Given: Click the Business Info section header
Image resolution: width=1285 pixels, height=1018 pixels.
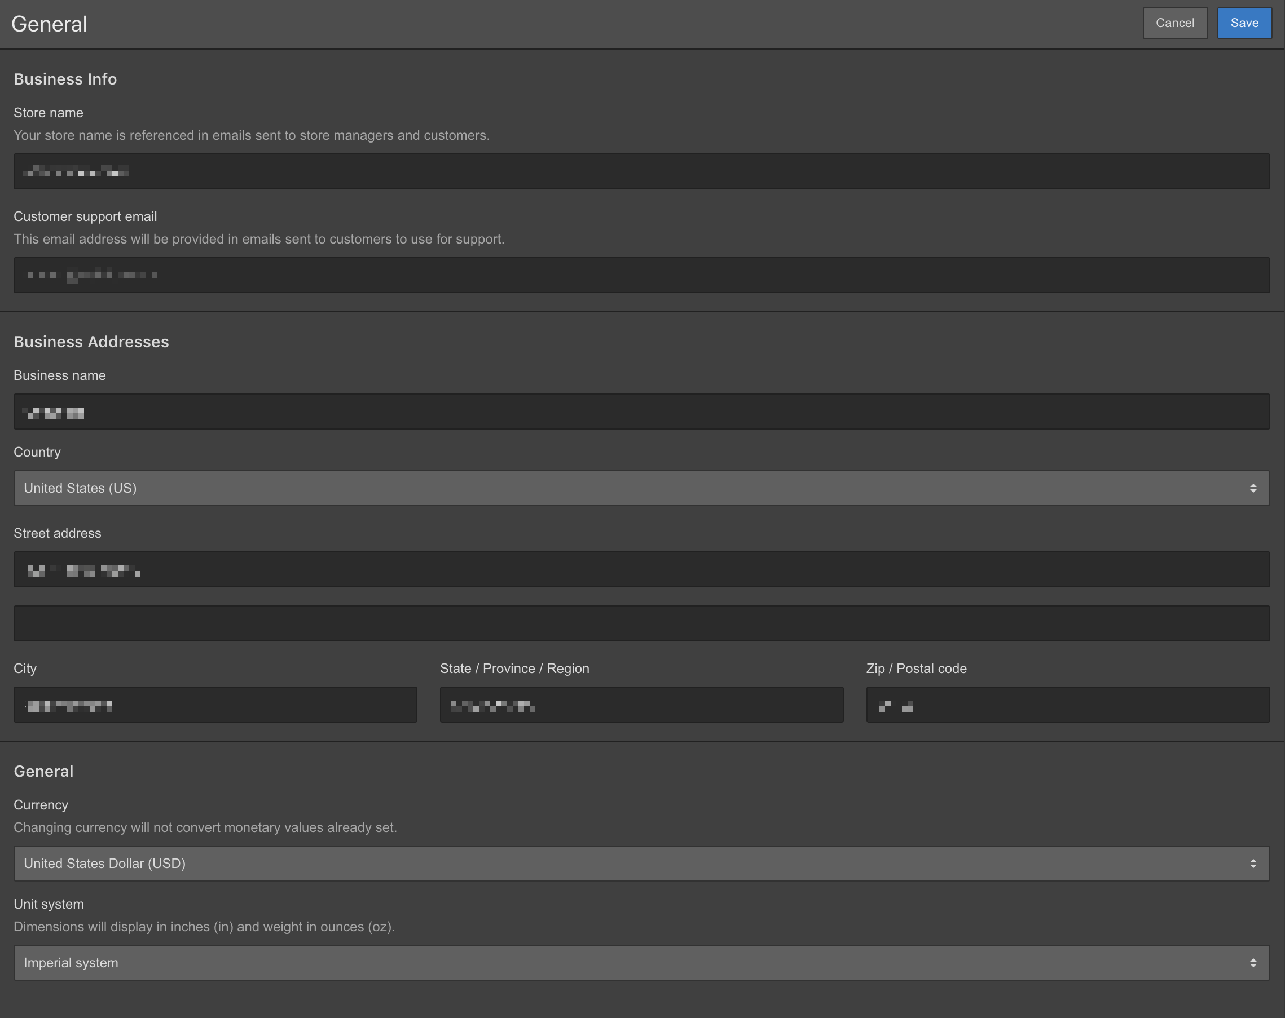Looking at the screenshot, I should 65,79.
